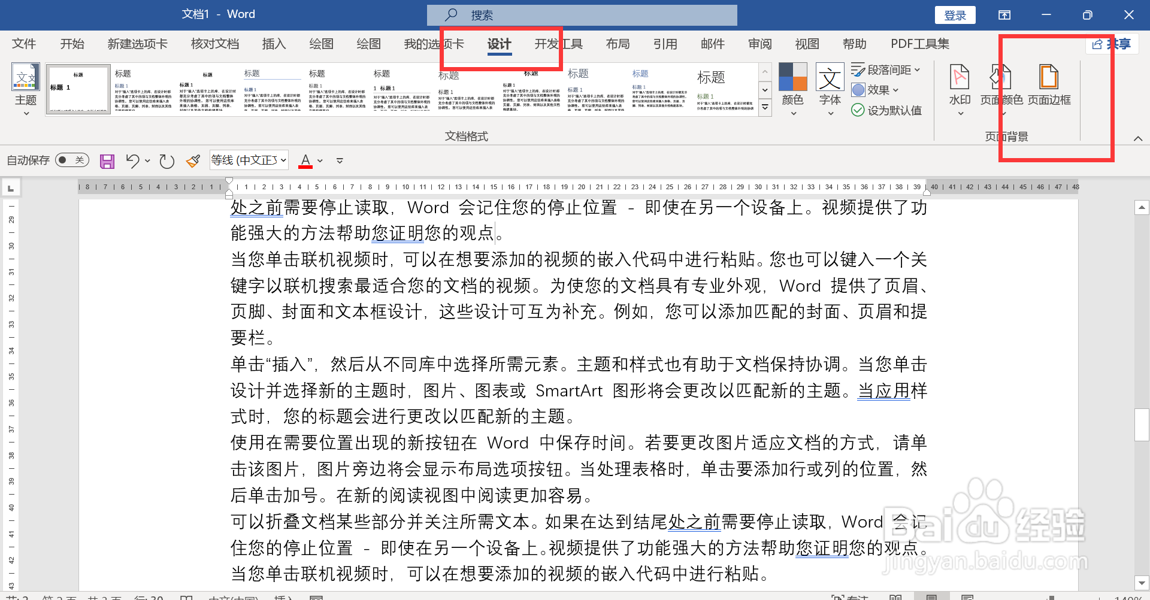This screenshot has height=600, width=1150.
Task: Switch to the Insert (插入) tab
Action: pos(274,44)
